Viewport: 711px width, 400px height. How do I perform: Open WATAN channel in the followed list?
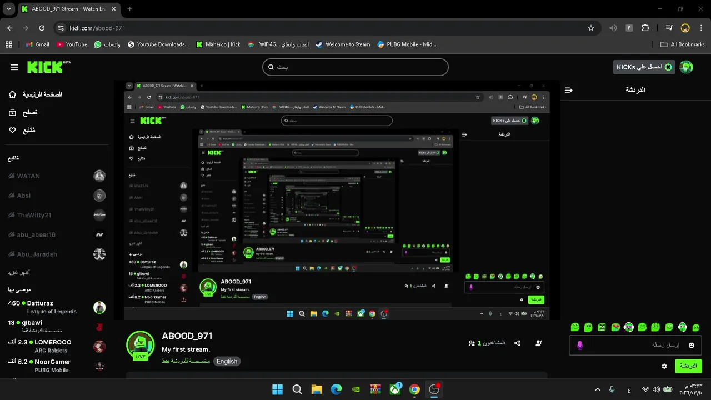click(x=57, y=176)
